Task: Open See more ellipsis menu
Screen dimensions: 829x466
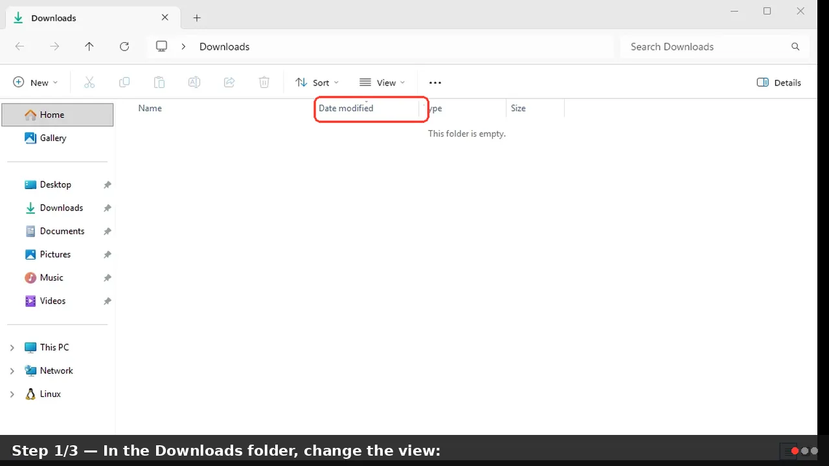Action: tap(435, 82)
